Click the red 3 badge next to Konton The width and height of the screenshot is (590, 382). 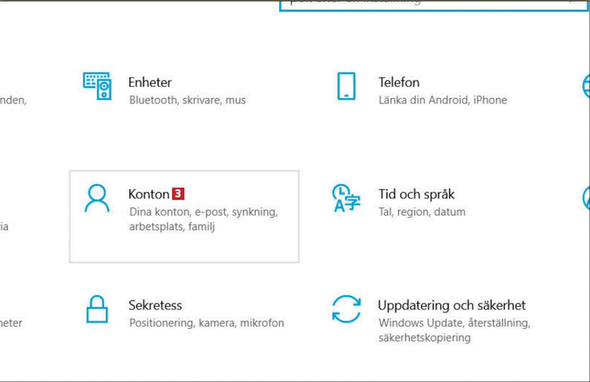coord(178,194)
